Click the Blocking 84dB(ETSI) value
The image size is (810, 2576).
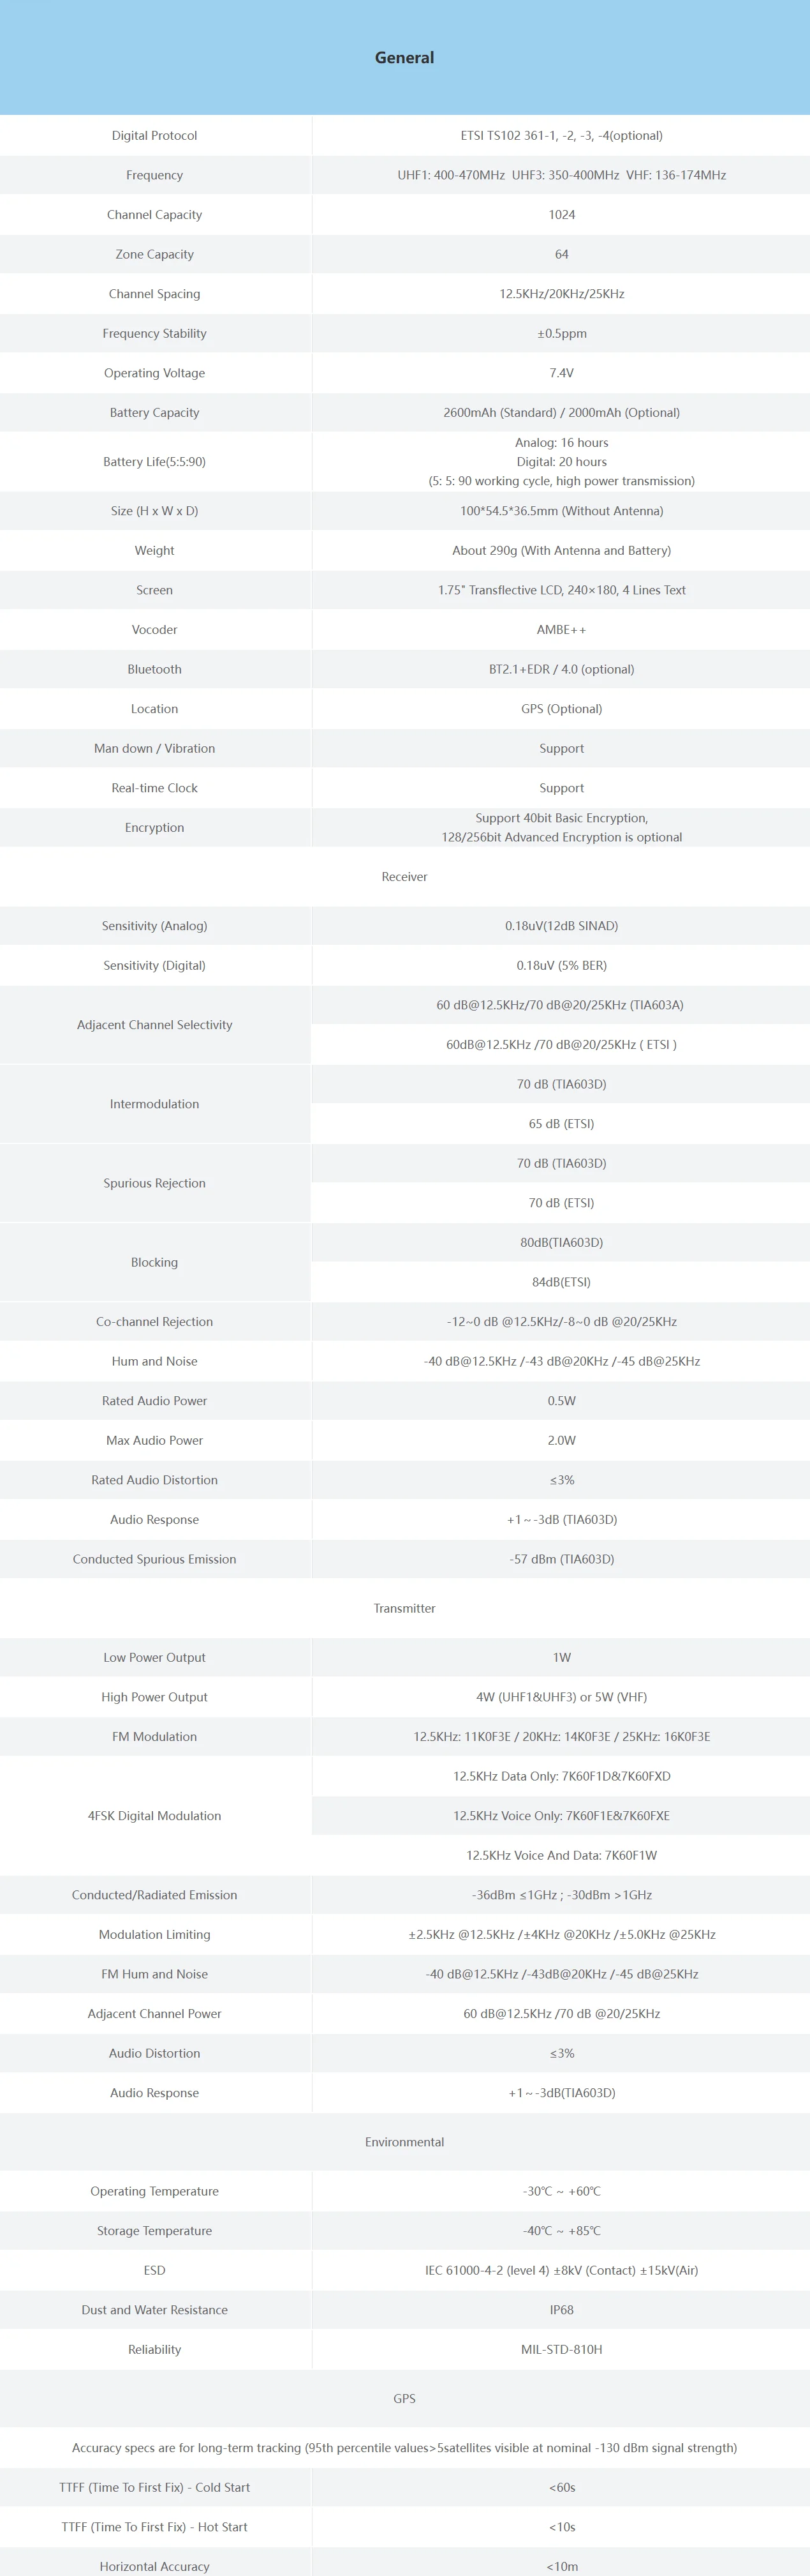(561, 1281)
